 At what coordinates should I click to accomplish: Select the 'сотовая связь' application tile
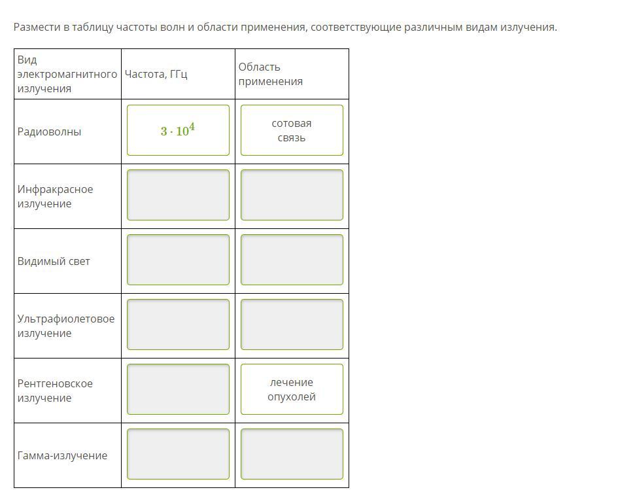(x=292, y=131)
